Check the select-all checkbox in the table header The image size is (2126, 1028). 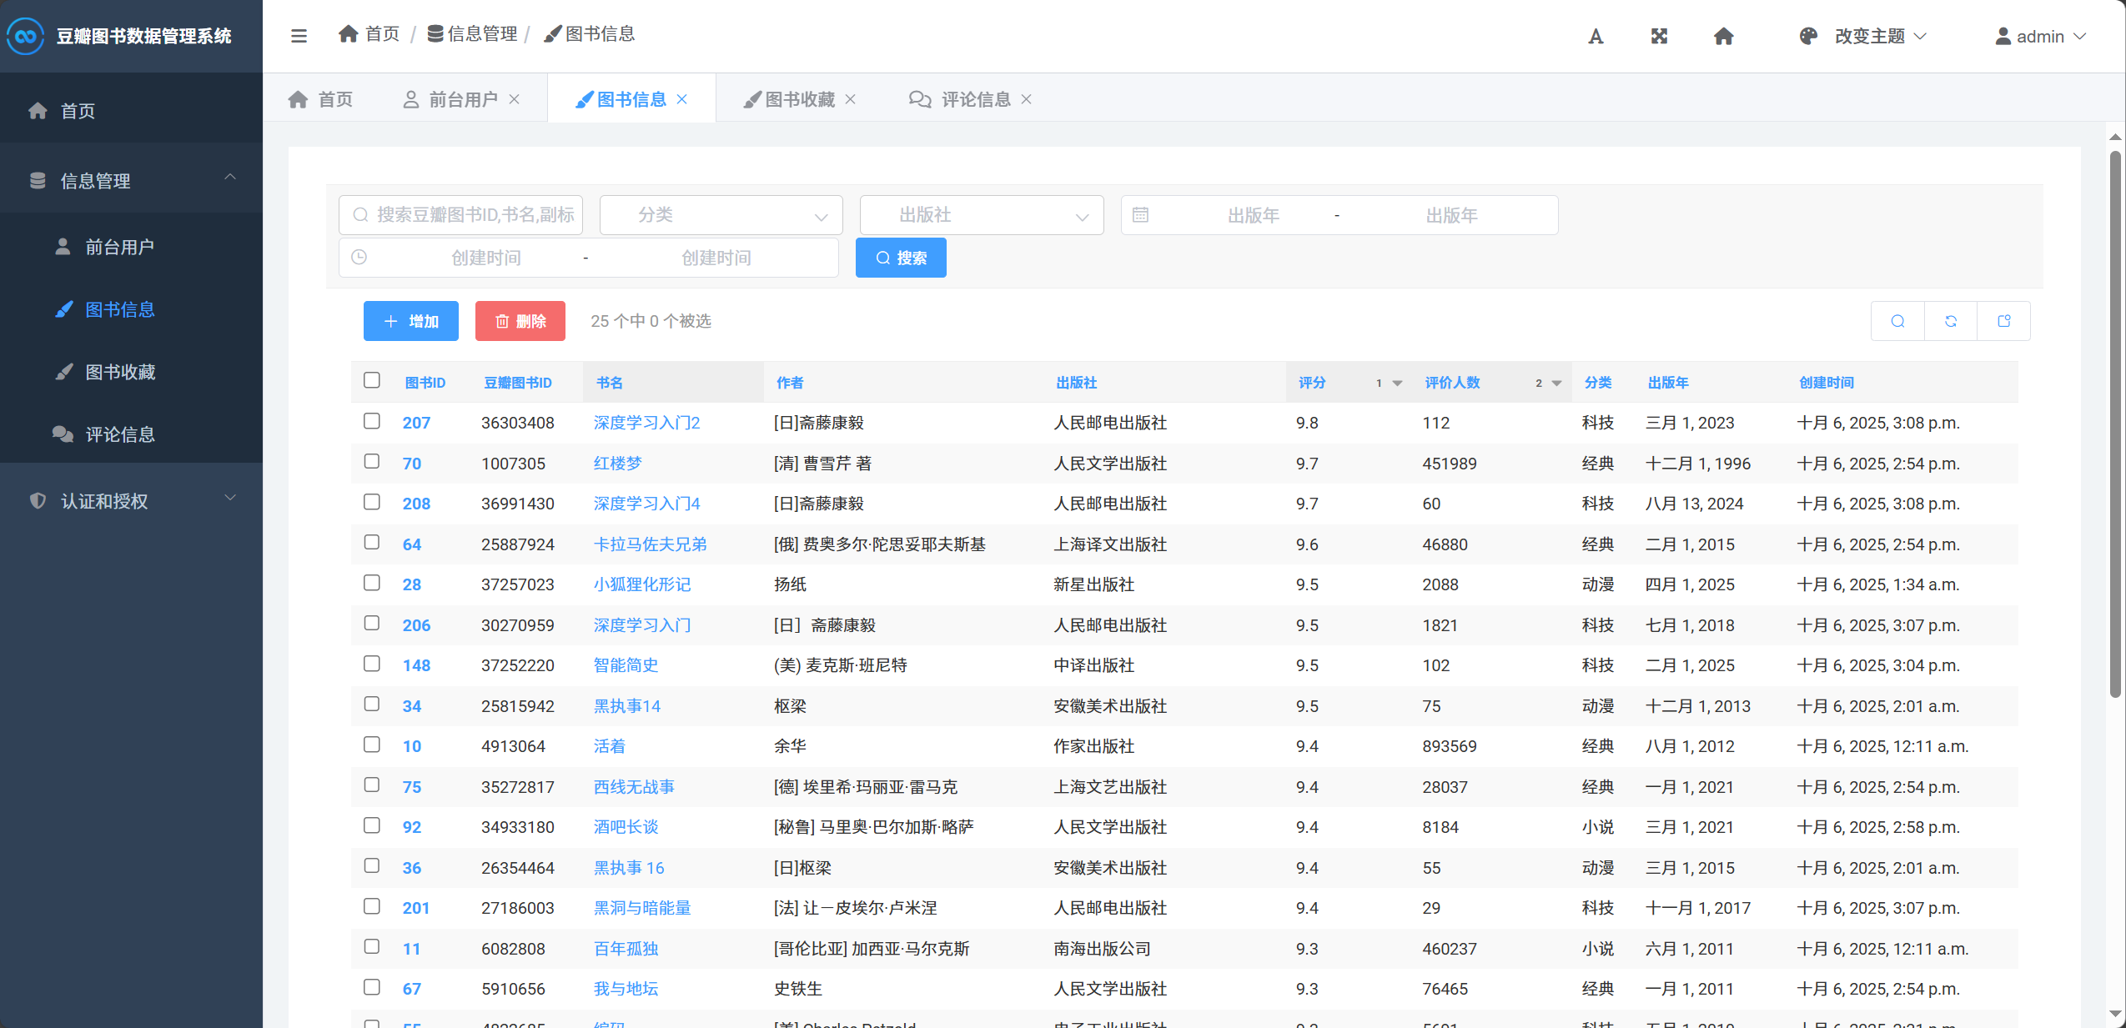point(371,380)
